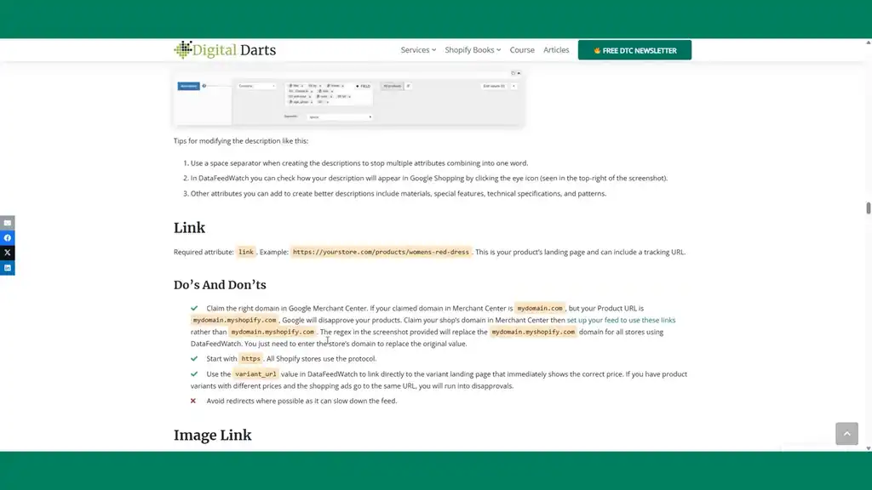Share this page on Facebook
The image size is (872, 490).
7,238
